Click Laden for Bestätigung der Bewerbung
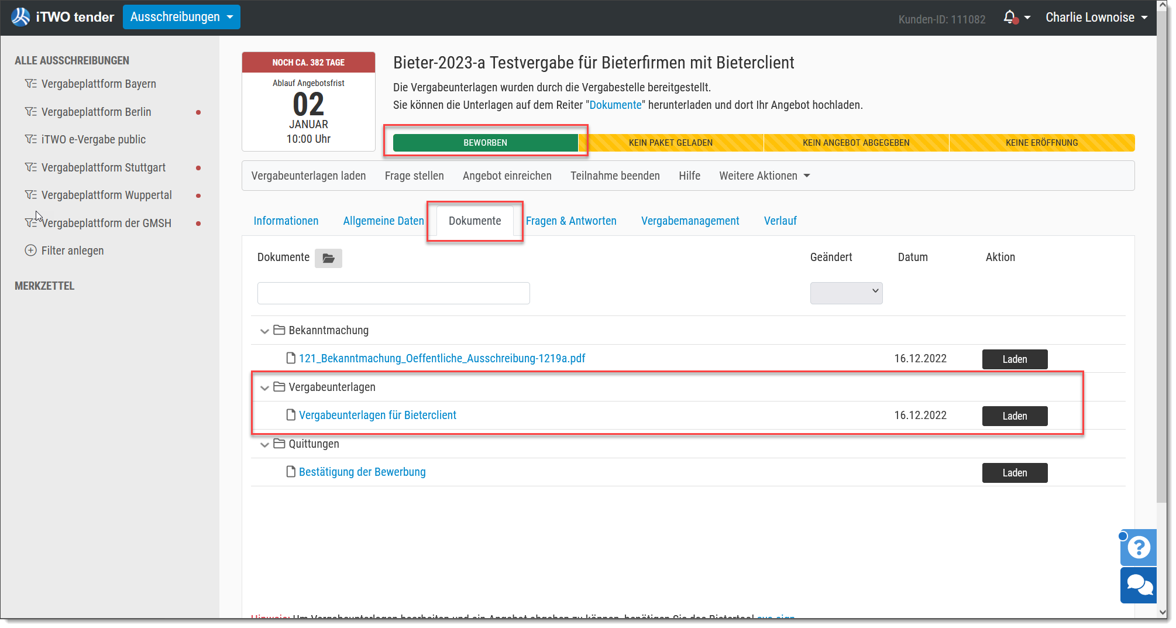The height and width of the screenshot is (628, 1176). (x=1015, y=473)
